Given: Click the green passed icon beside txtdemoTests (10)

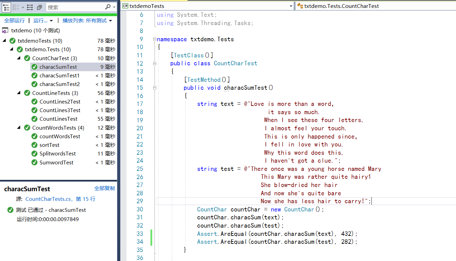Looking at the screenshot, I should pos(12,41).
